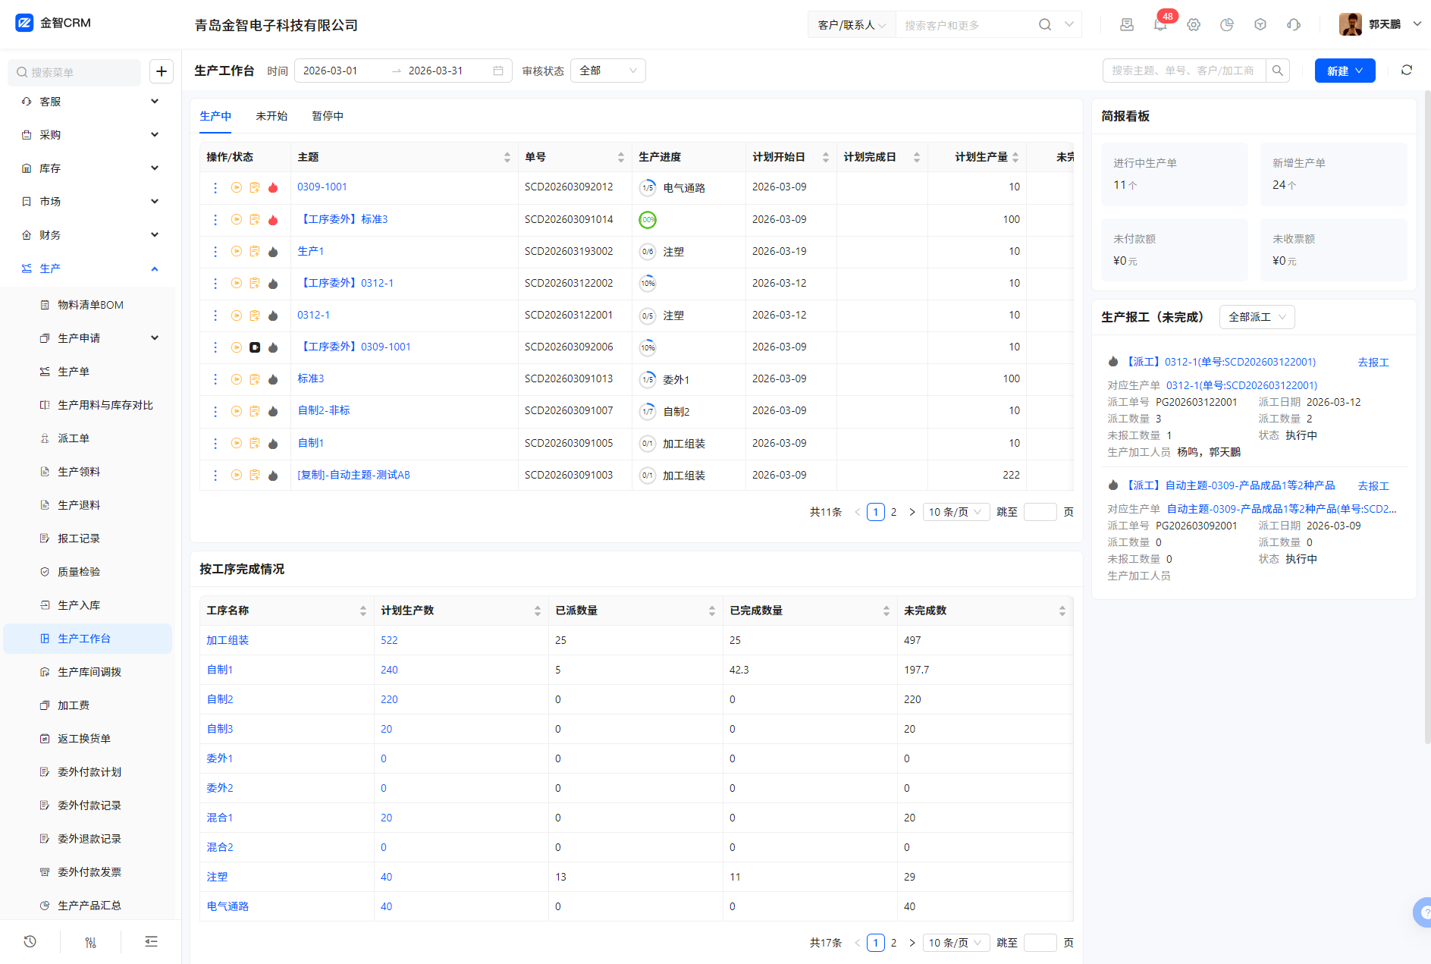
Task: Switch to the 未开始 tab
Action: 271,116
